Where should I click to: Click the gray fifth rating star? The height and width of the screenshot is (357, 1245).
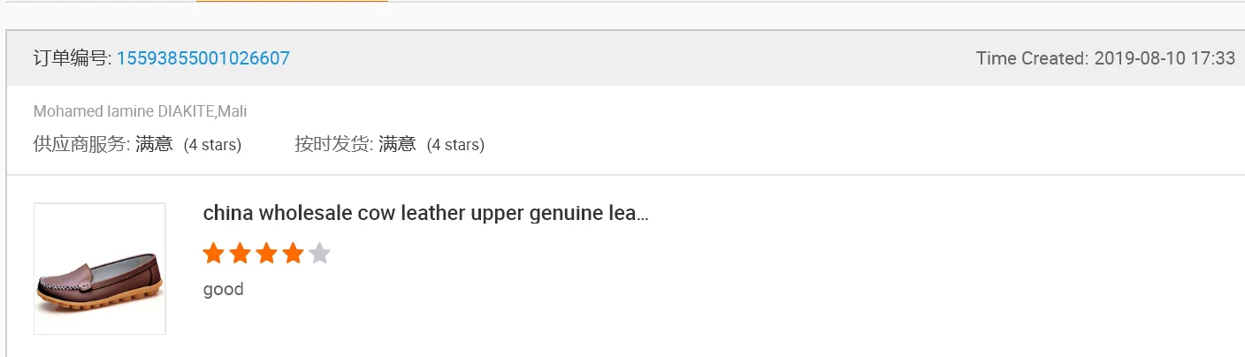click(319, 254)
